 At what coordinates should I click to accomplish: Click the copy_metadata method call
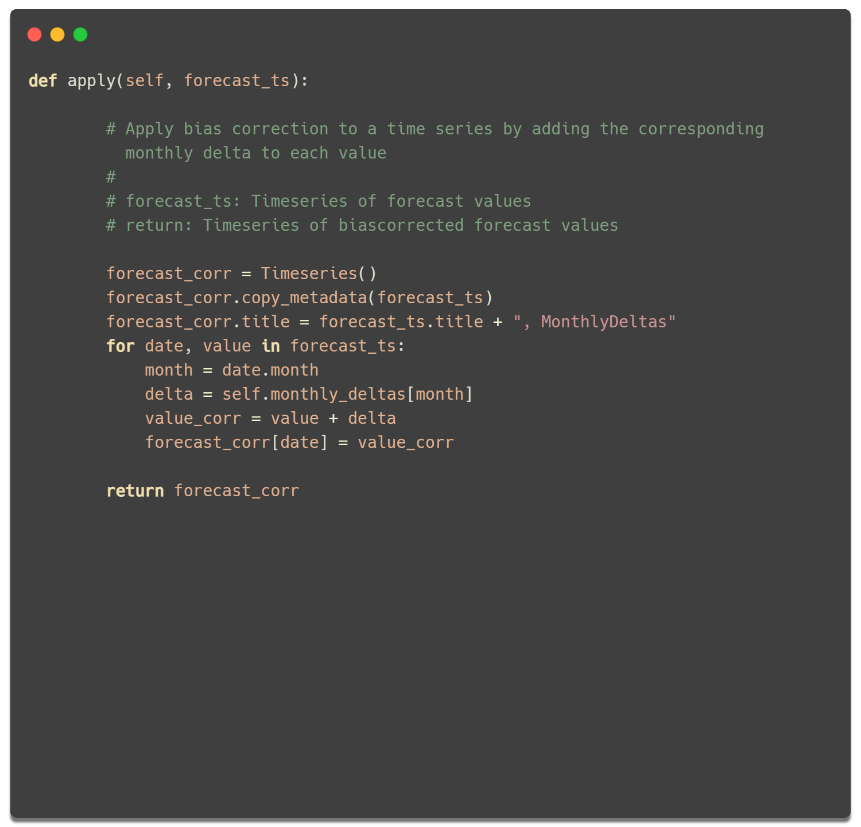[x=304, y=298]
